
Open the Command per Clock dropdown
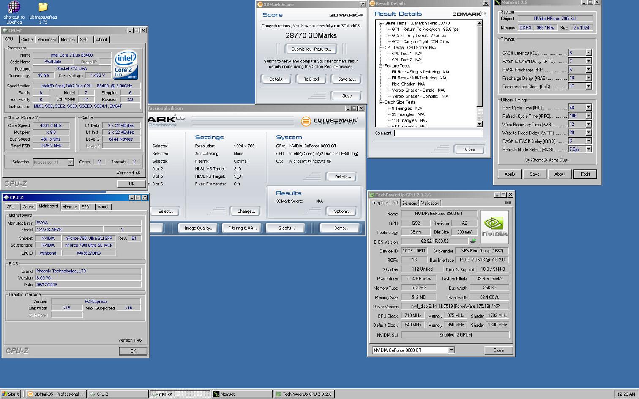click(x=588, y=86)
